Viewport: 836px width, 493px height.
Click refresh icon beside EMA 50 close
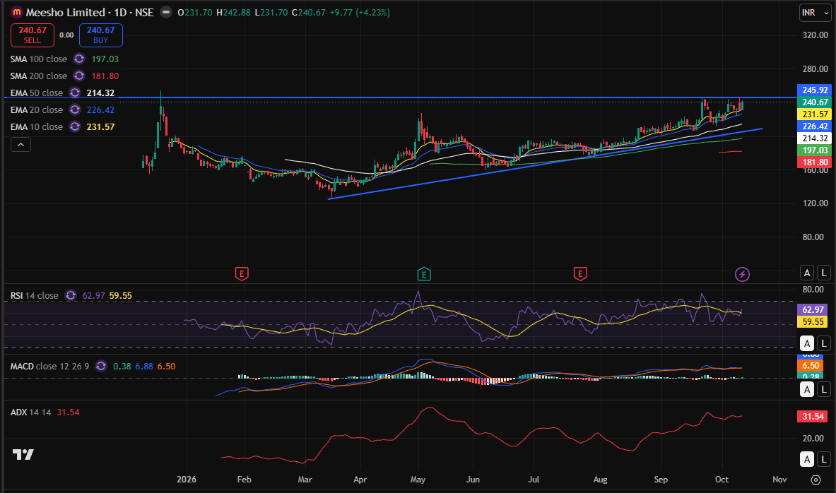(75, 93)
